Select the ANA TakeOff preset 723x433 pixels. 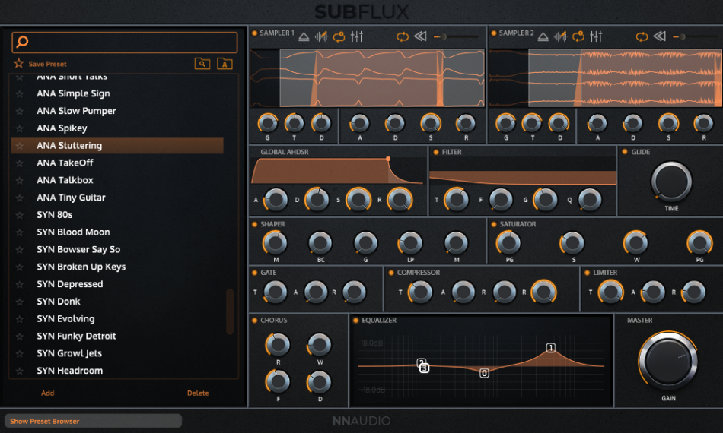coord(65,163)
